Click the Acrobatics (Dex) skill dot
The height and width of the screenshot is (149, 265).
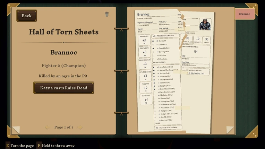(x=154, y=67)
